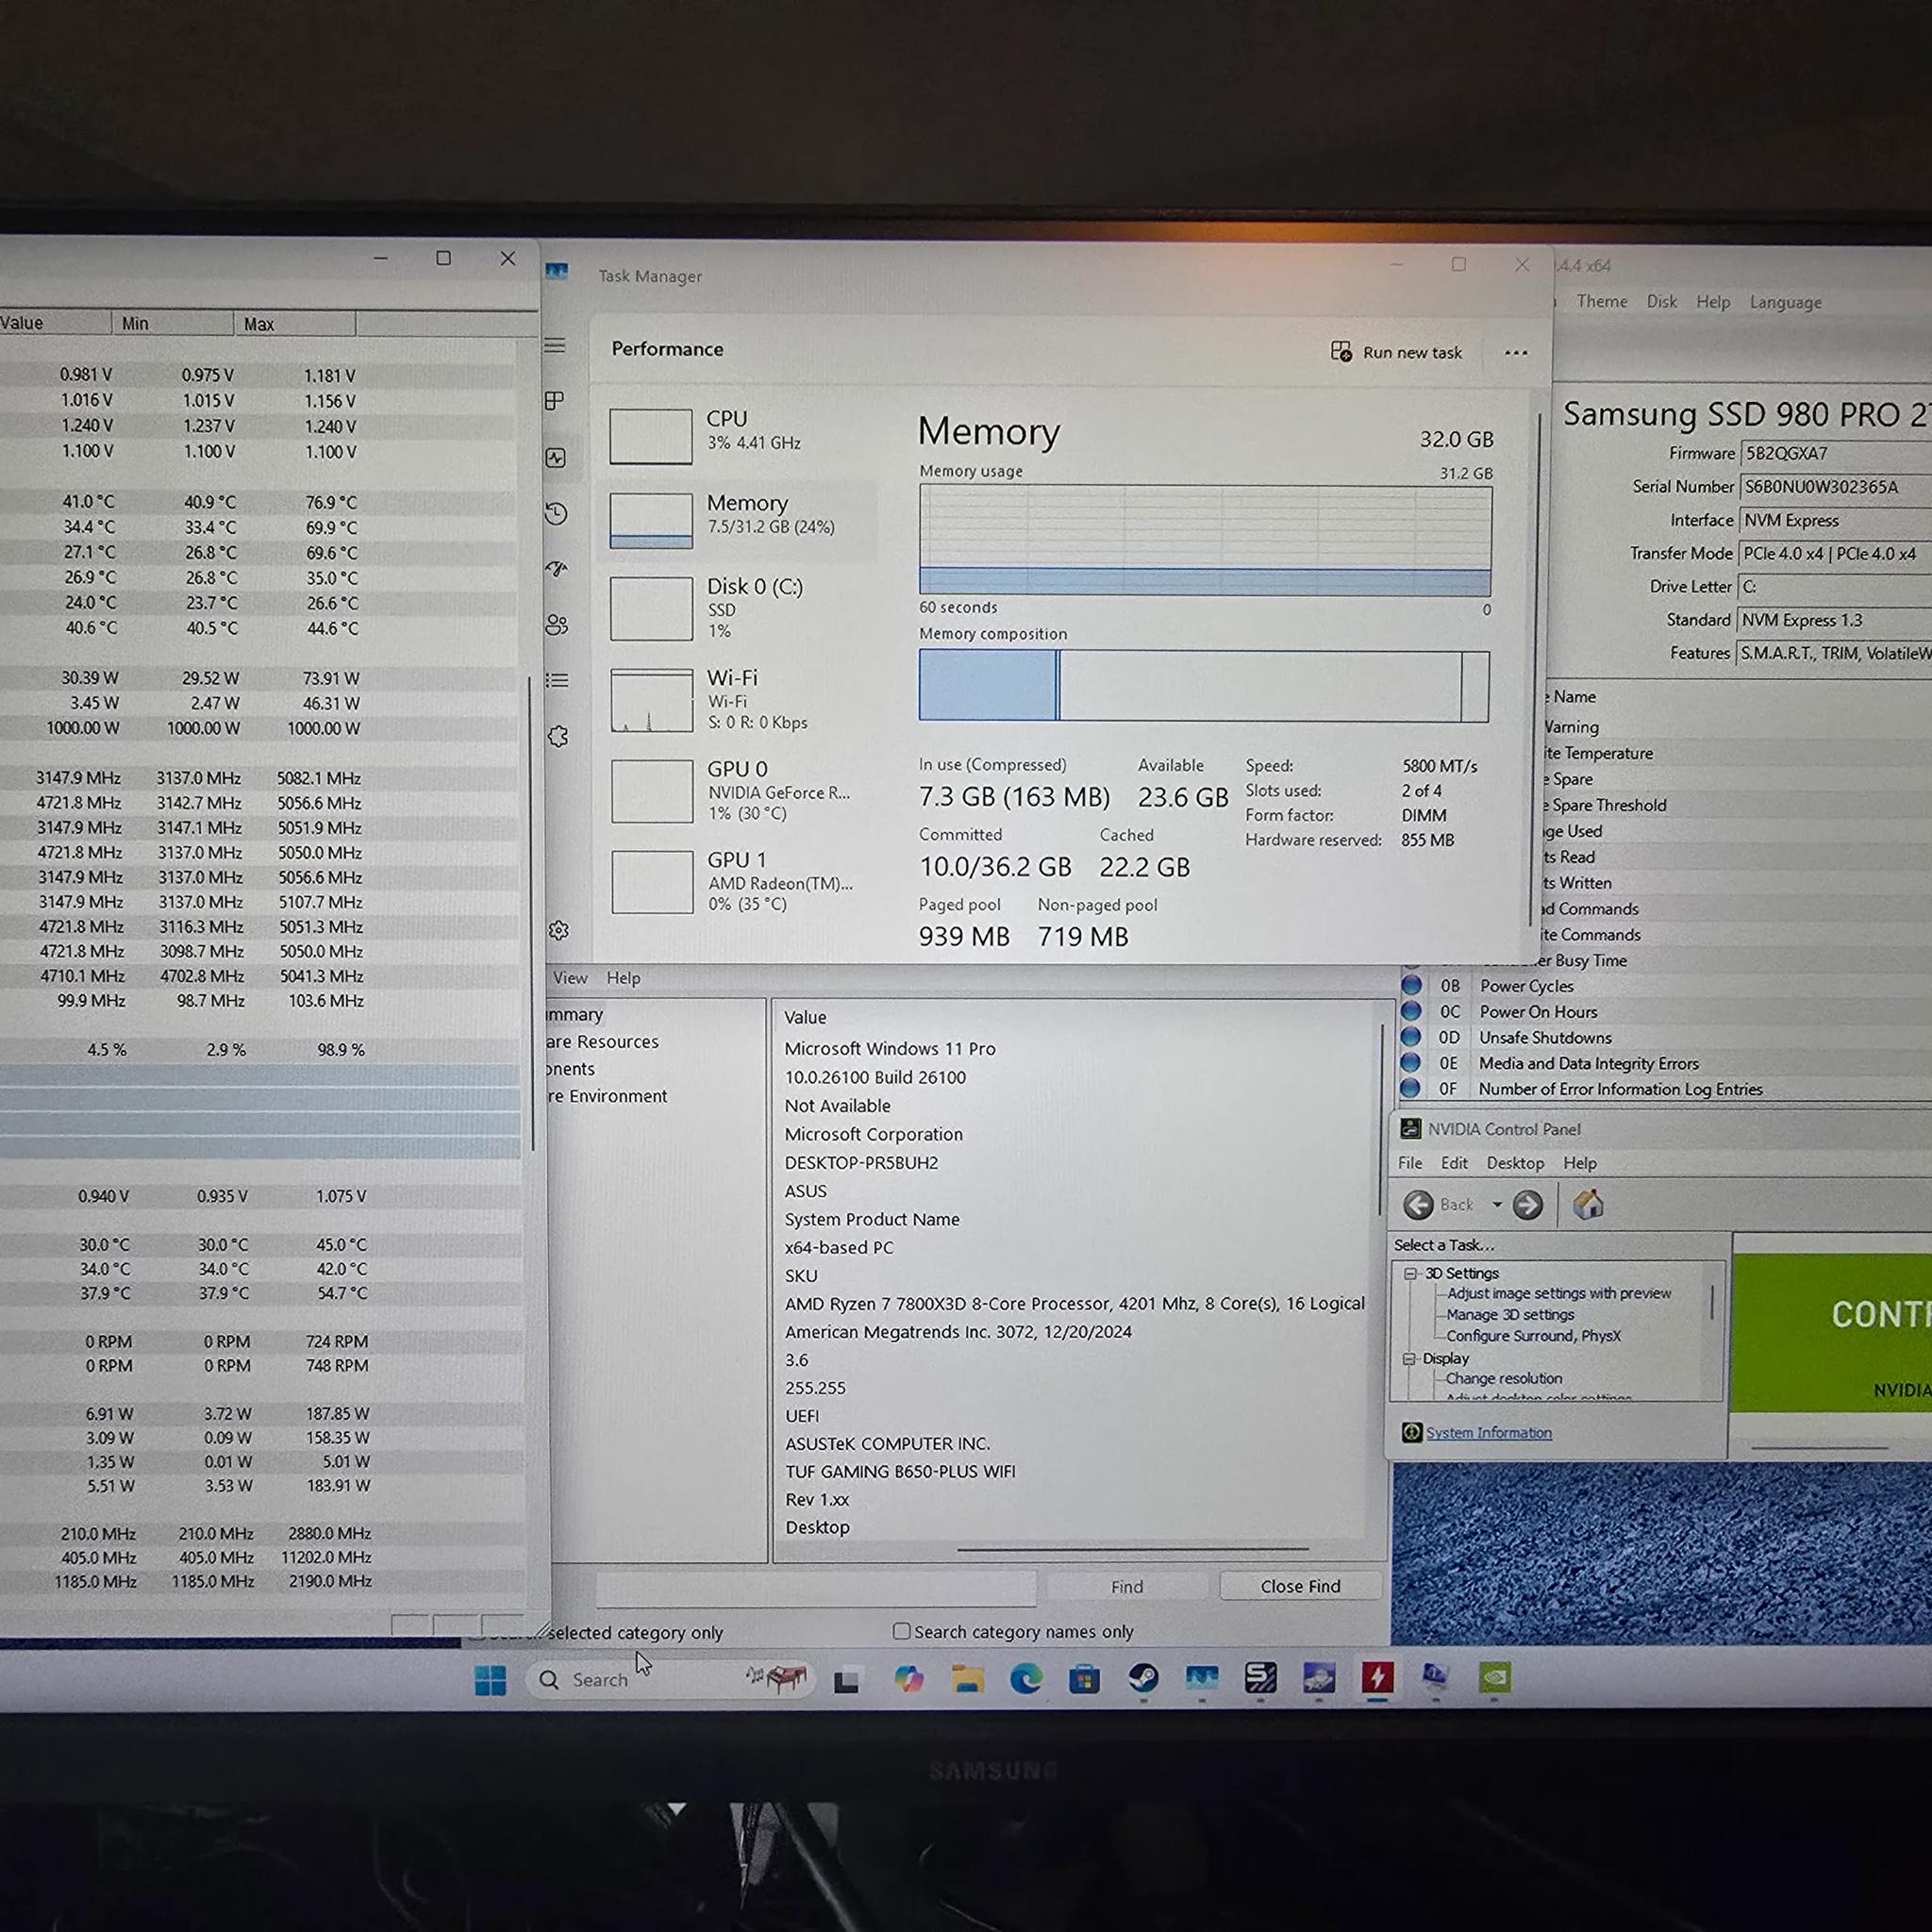Click the Min column header in HWiNFO
The image size is (1932, 1932).
pos(172,323)
